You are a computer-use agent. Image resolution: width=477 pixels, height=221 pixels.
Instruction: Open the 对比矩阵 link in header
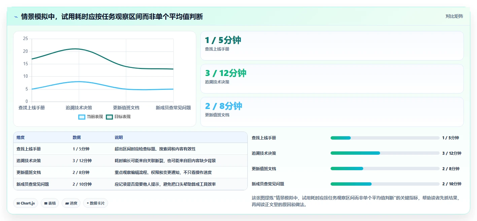pos(454,16)
